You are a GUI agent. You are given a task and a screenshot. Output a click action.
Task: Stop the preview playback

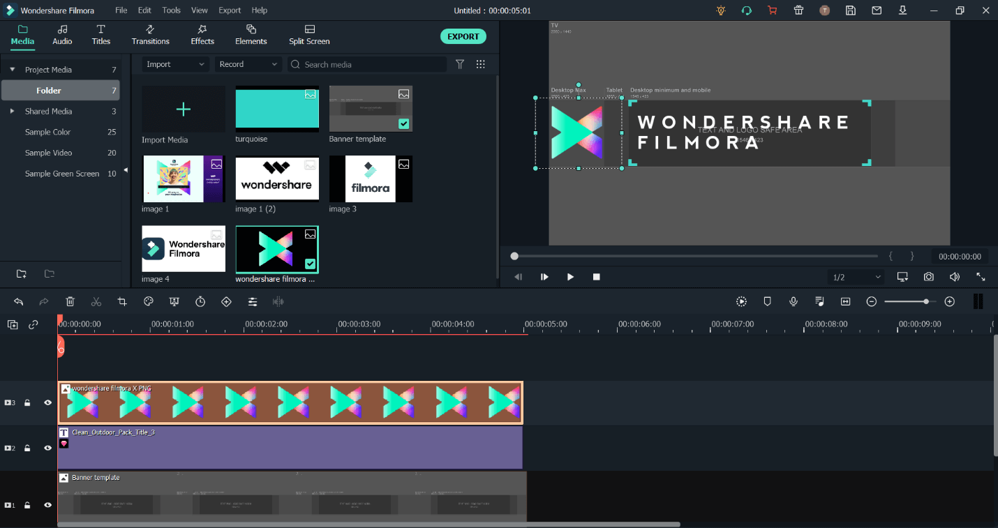point(597,277)
